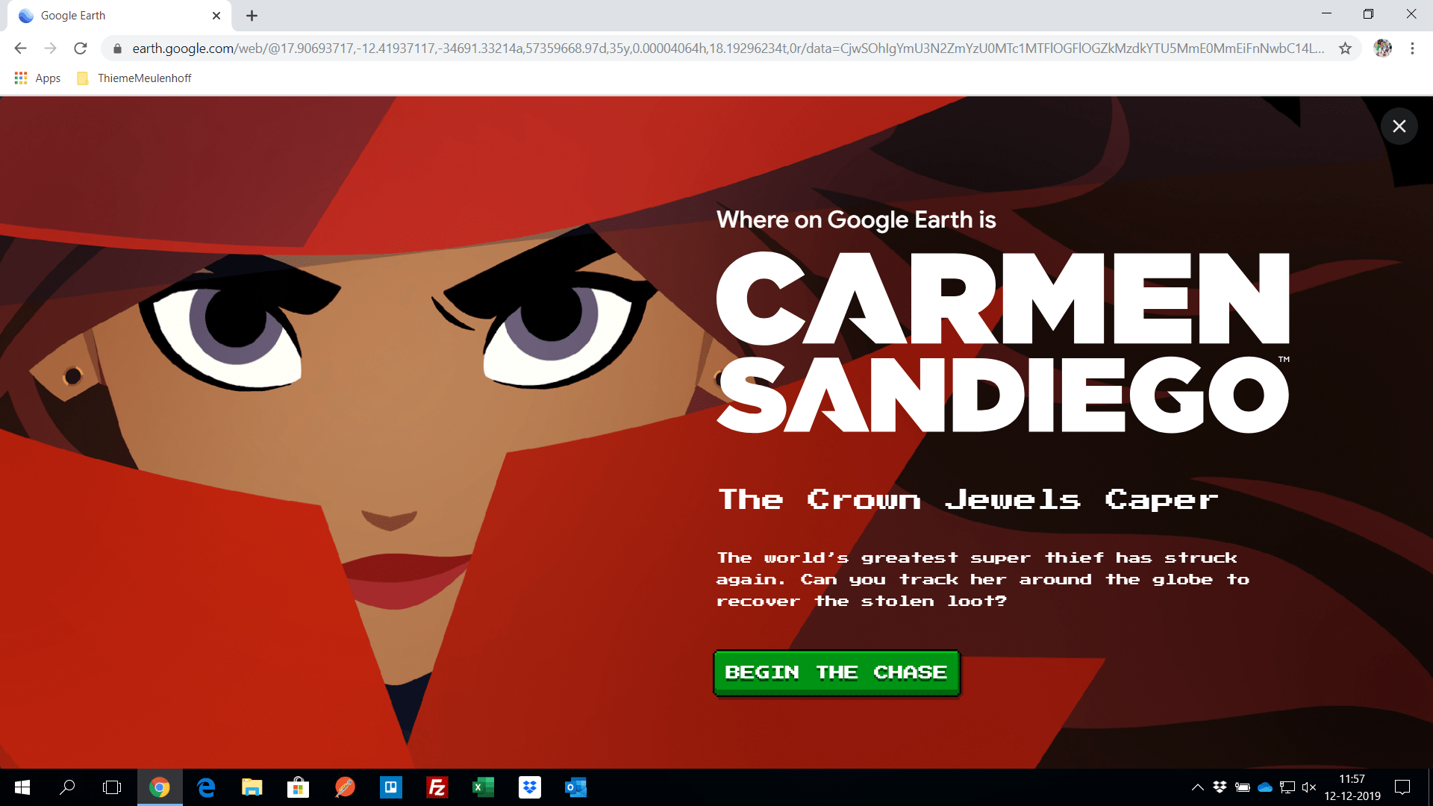
Task: Launch Microsoft Edge from the taskbar
Action: [x=206, y=787]
